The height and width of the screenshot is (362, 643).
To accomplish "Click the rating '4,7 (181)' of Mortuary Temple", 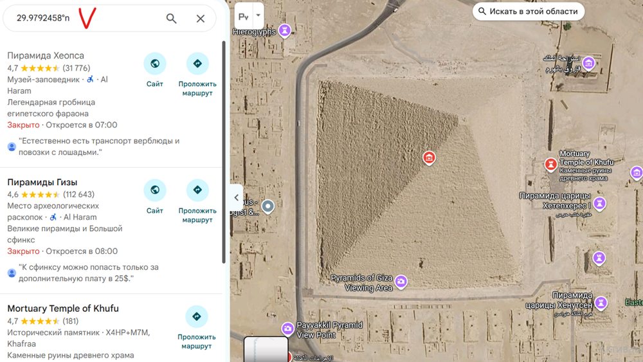I will pyautogui.click(x=42, y=321).
